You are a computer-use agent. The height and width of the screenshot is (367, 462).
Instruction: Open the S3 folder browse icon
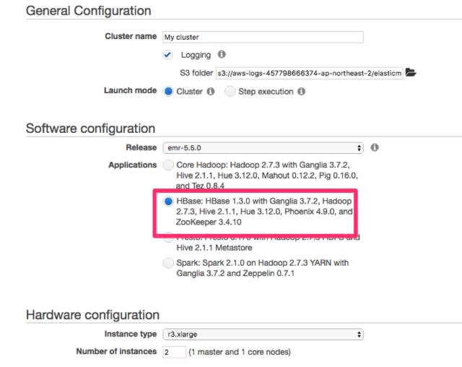pos(411,72)
